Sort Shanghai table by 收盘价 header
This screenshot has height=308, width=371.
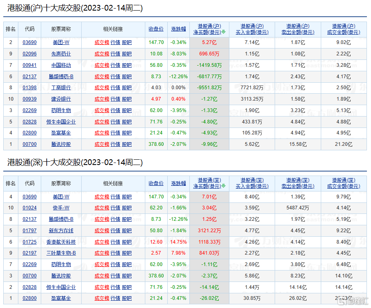point(156,29)
